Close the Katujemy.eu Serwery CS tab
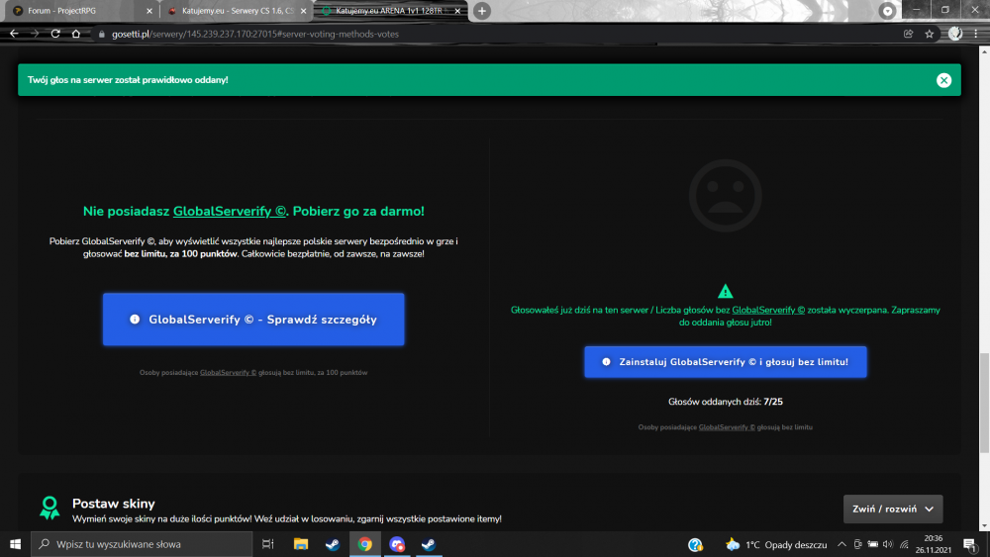The width and height of the screenshot is (990, 557). (x=303, y=11)
